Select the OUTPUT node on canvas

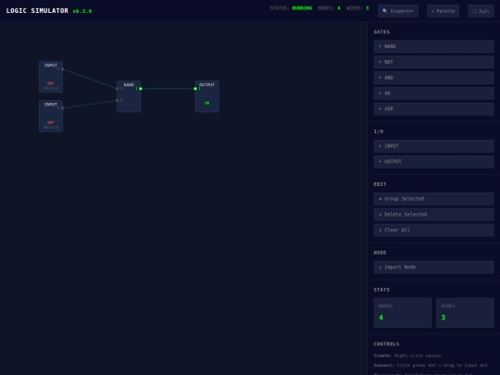207,96
